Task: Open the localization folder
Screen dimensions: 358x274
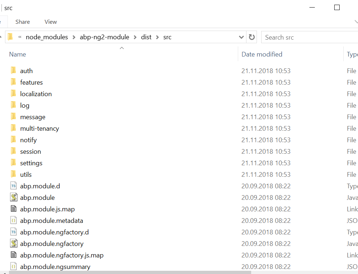Action: click(x=36, y=94)
